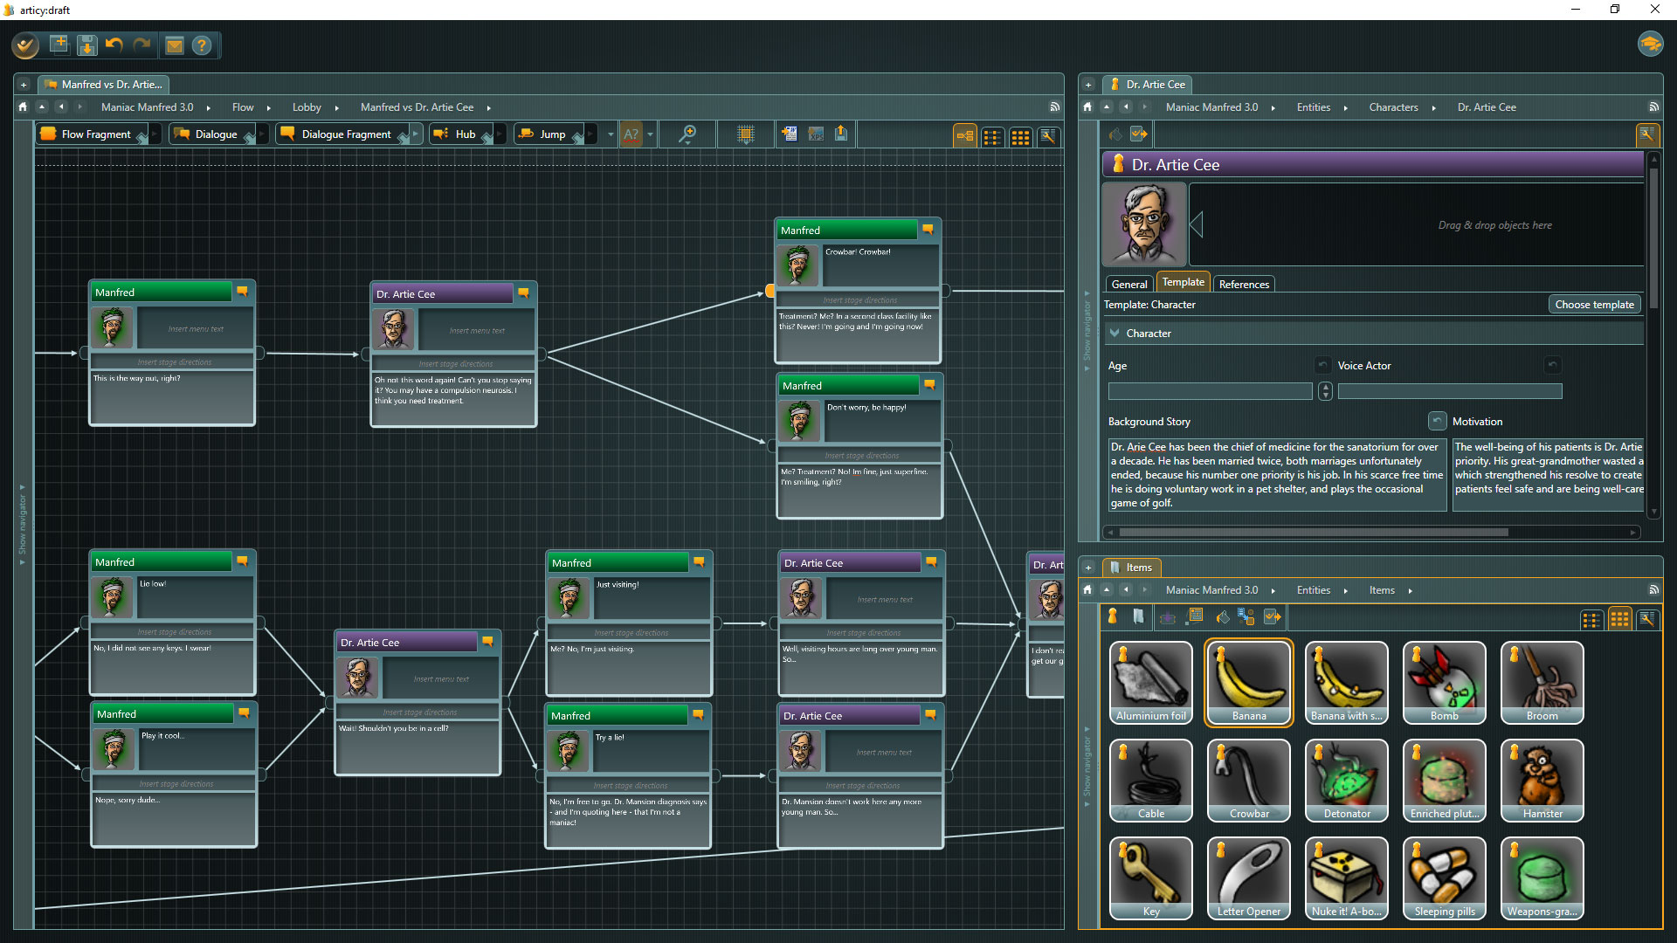The height and width of the screenshot is (943, 1677).
Task: Expand breadcrumb arrow after Entities in character panel
Action: pyautogui.click(x=1345, y=108)
